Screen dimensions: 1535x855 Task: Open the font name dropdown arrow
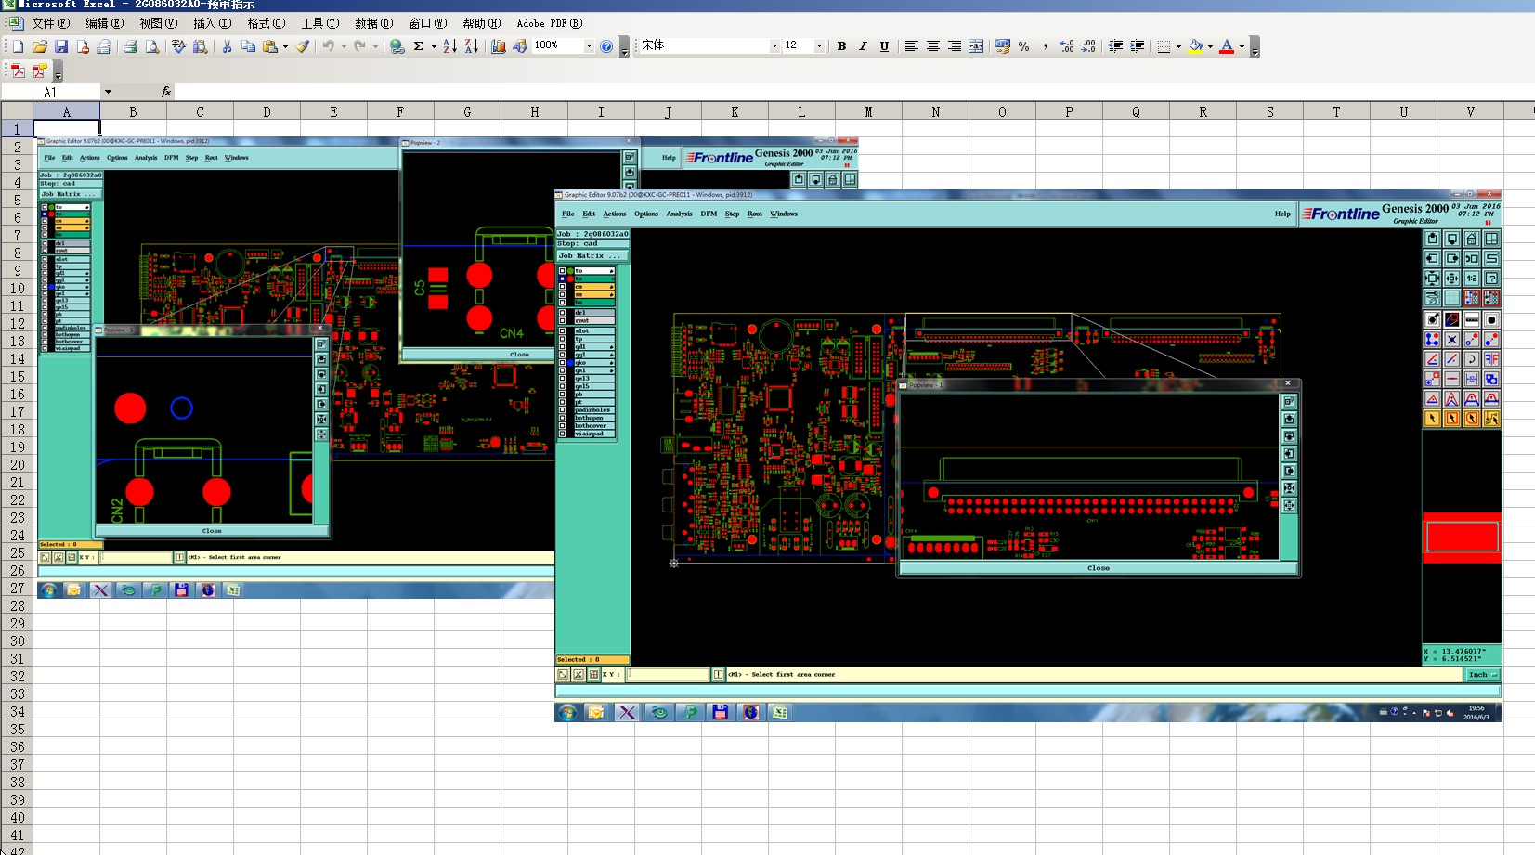point(774,46)
